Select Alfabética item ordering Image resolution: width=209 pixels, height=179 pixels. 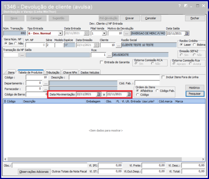coord(137,91)
